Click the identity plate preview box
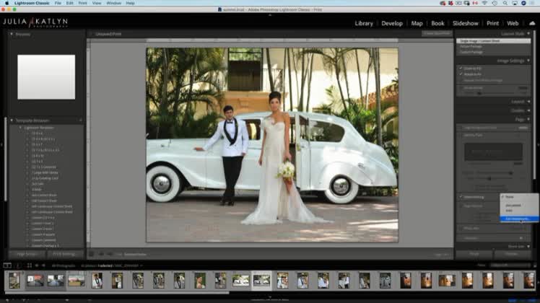 [493, 151]
